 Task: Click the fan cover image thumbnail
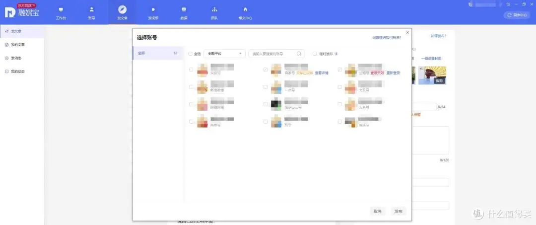click(432, 75)
